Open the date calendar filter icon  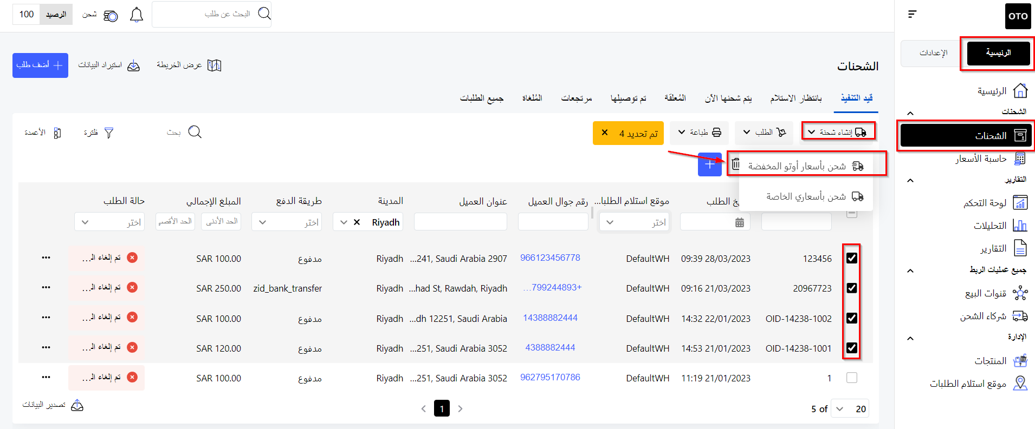click(x=739, y=222)
